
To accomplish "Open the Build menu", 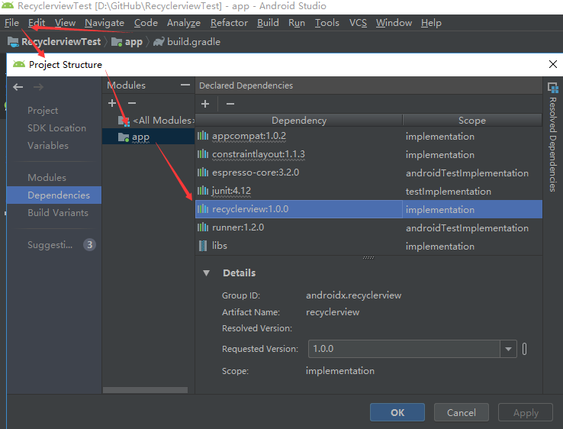I will point(268,23).
